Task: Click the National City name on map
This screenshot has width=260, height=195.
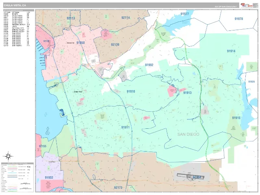Action: click(70, 43)
